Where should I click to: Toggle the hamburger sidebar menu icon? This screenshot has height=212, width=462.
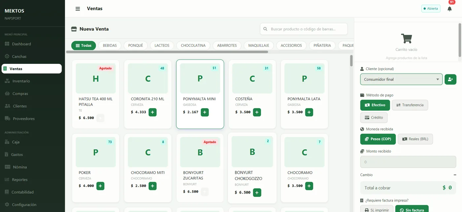pos(78,9)
